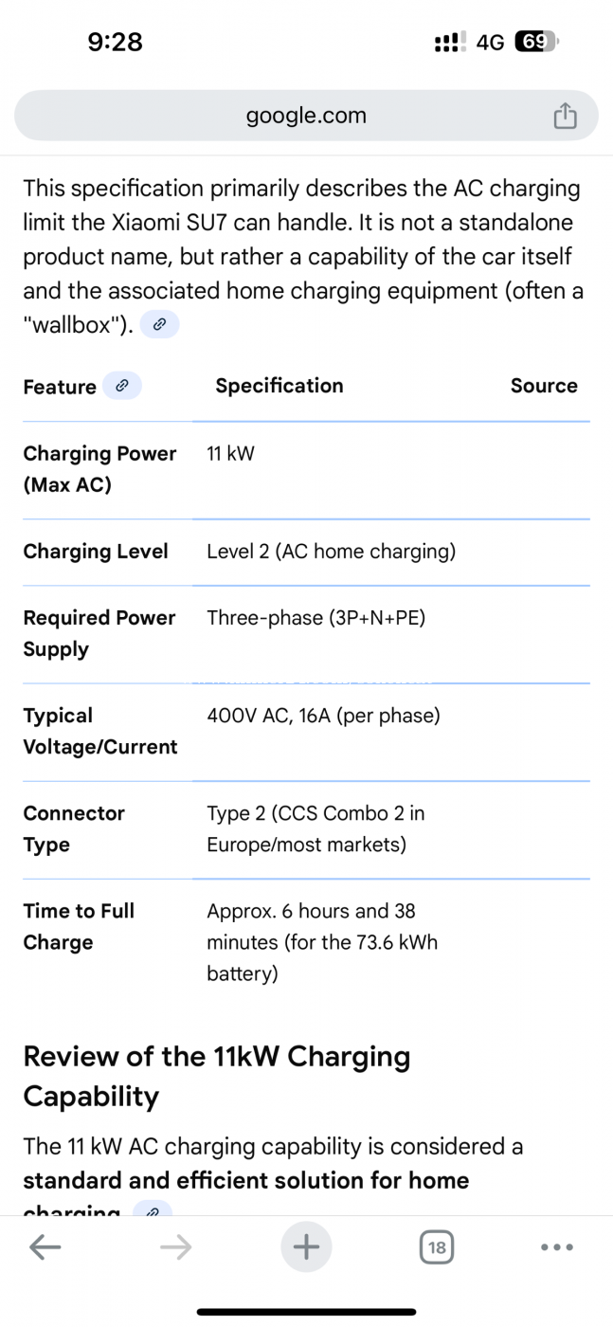The height and width of the screenshot is (1327, 613).
Task: Tap the "Three-phase (3P+N+PE)" specification cell
Action: 316,618
